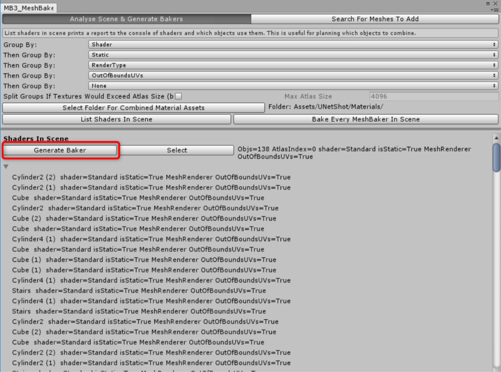Click the Objs=138 AtlasIndex=0 description text
The width and height of the screenshot is (501, 372).
[354, 153]
